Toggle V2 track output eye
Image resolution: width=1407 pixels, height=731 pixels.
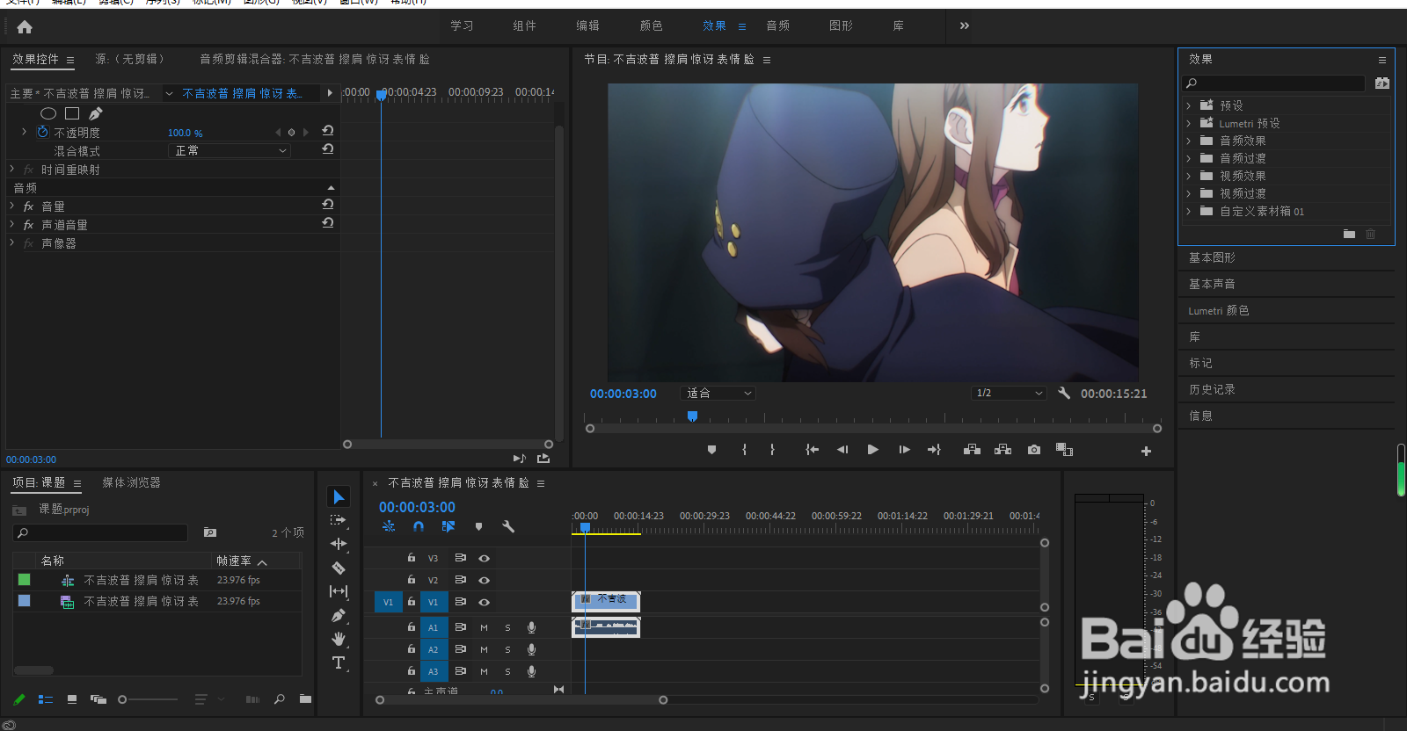(484, 580)
